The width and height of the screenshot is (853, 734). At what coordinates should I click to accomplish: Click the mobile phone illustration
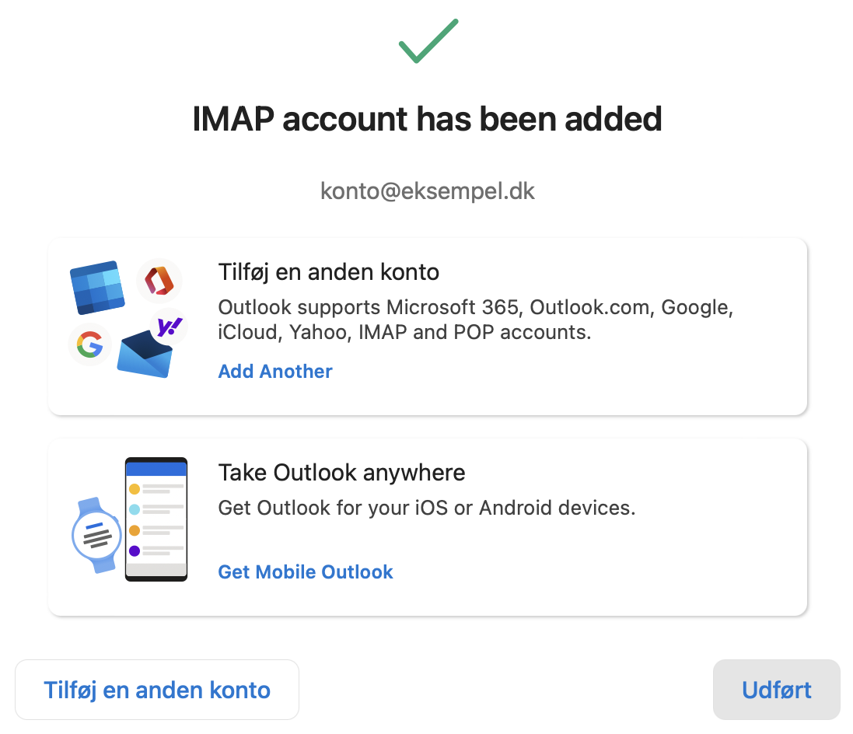pyautogui.click(x=156, y=519)
